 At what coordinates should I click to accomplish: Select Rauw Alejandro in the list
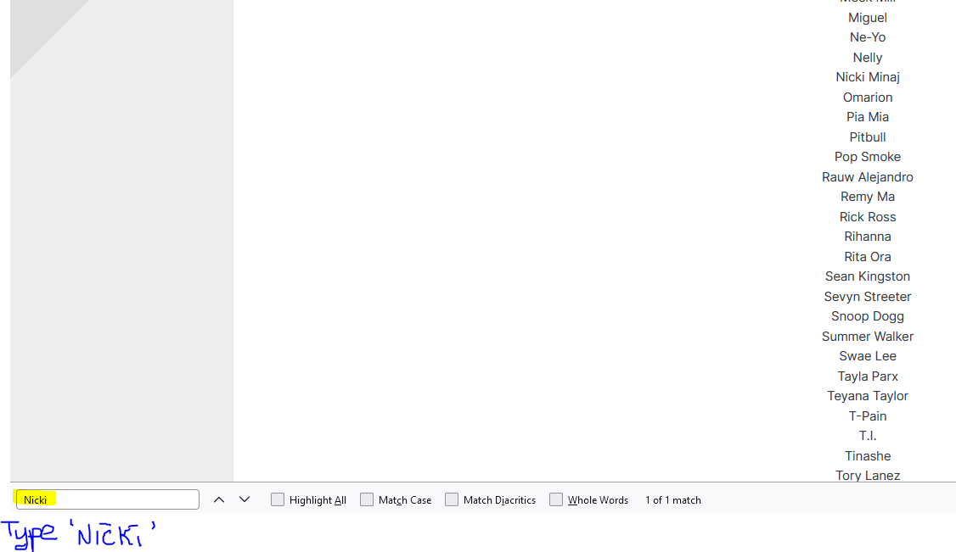click(868, 177)
